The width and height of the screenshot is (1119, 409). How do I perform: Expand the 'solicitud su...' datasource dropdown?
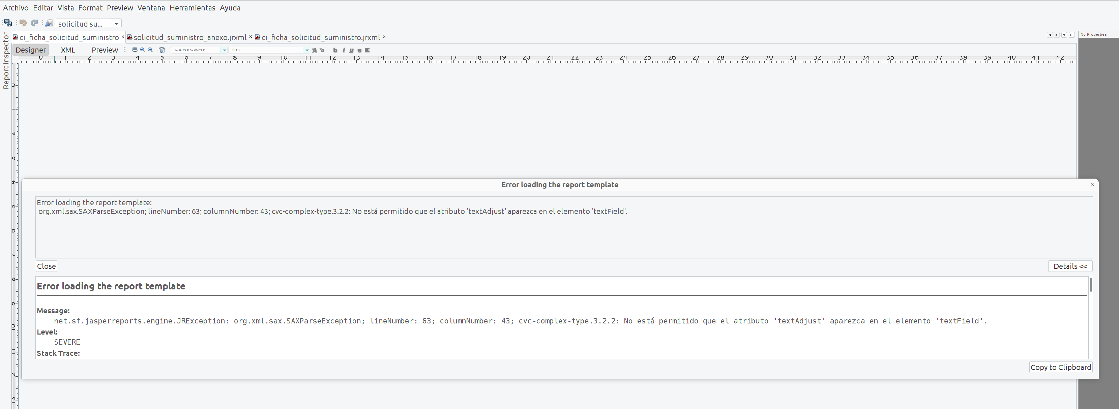[x=116, y=24]
